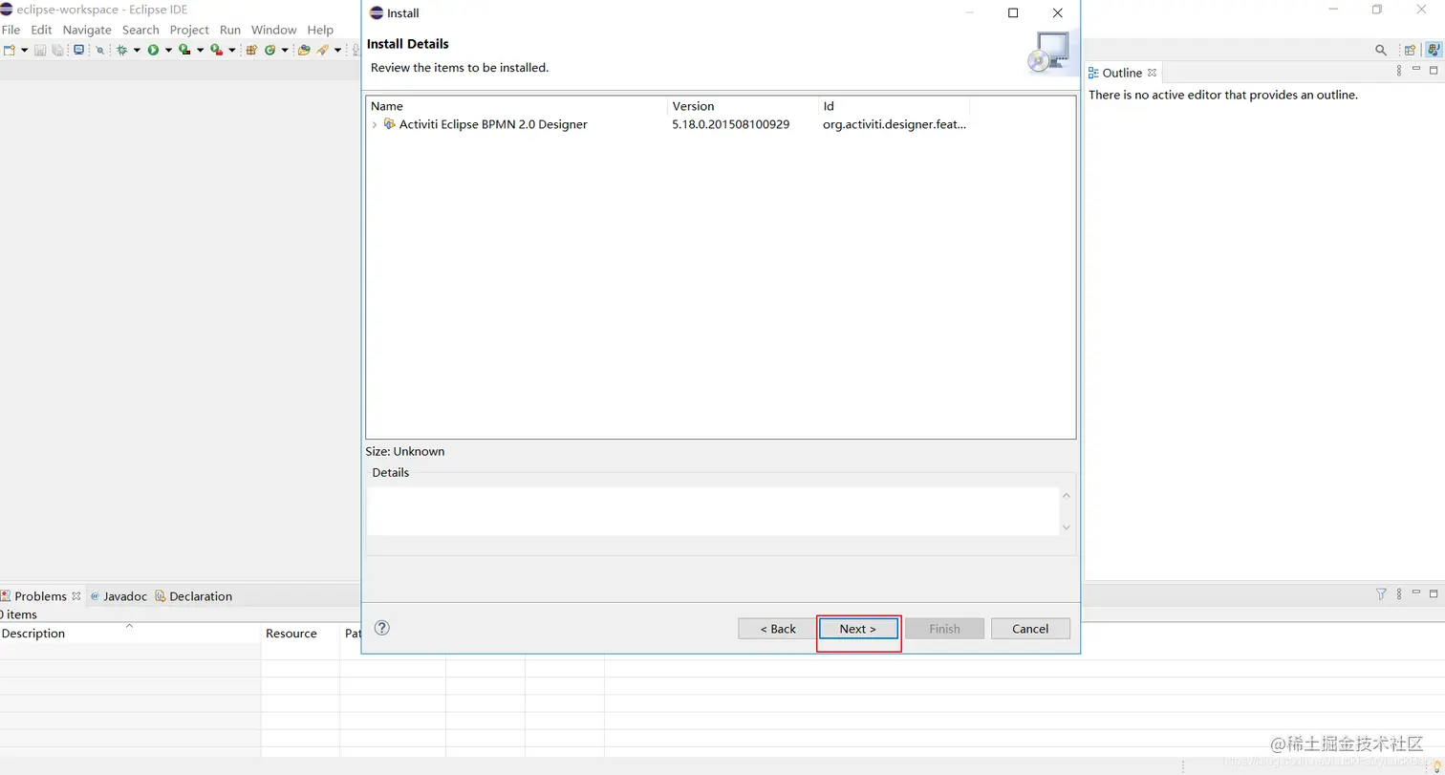Image resolution: width=1445 pixels, height=775 pixels.
Task: Expand the Activiti Eclipse BPMN 2.0 Designer item
Action: [x=374, y=124]
